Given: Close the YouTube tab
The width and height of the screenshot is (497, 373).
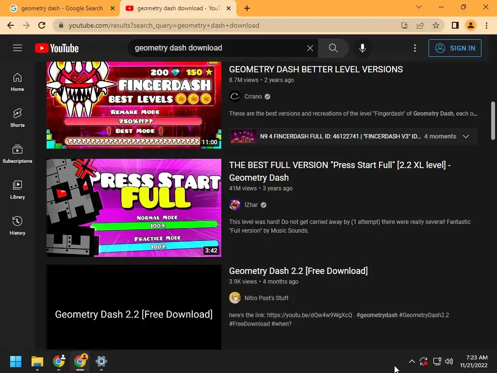Looking at the screenshot, I should 229,8.
